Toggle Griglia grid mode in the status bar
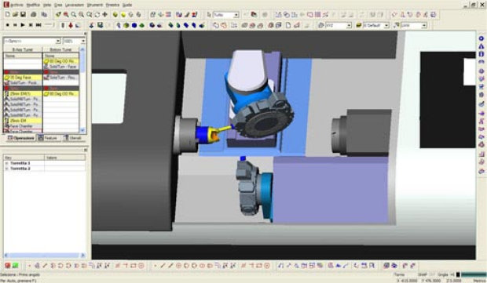487x283 pixels. tap(442, 274)
